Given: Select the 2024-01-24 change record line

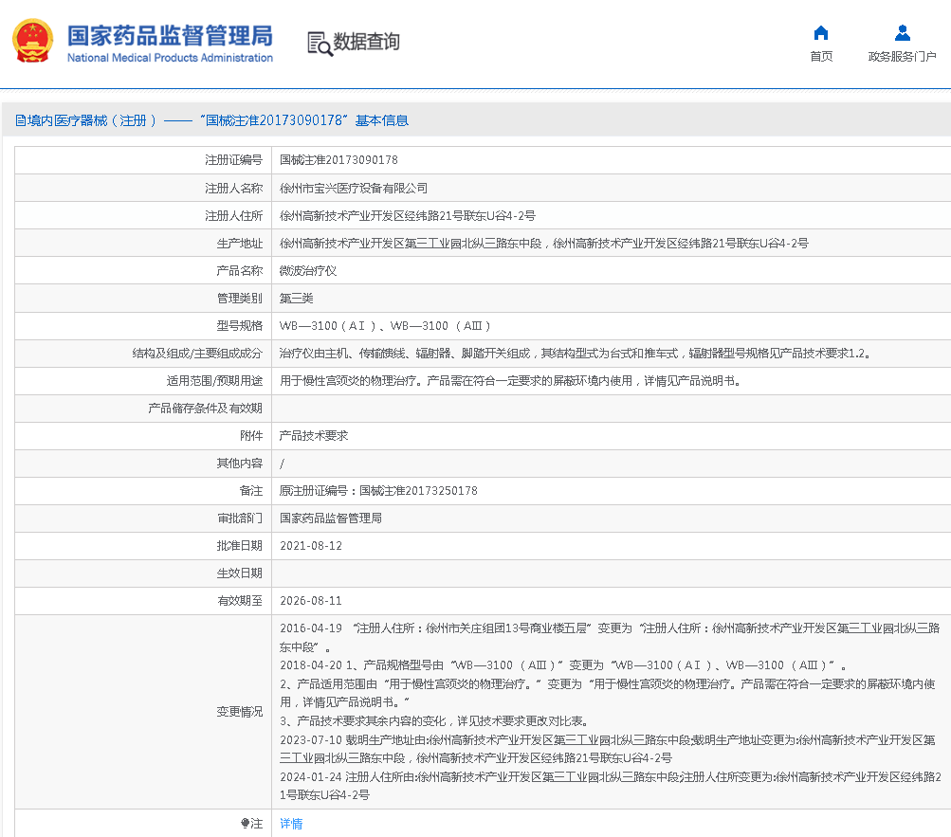Looking at the screenshot, I should coord(611,786).
